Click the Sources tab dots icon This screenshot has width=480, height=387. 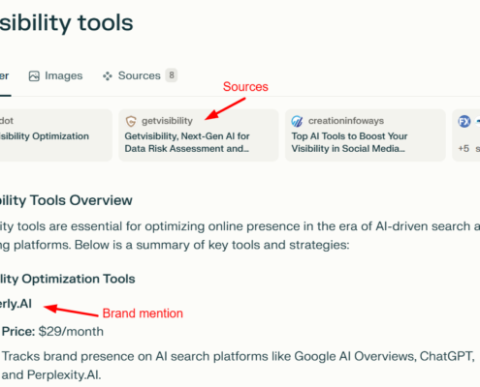pyautogui.click(x=108, y=76)
